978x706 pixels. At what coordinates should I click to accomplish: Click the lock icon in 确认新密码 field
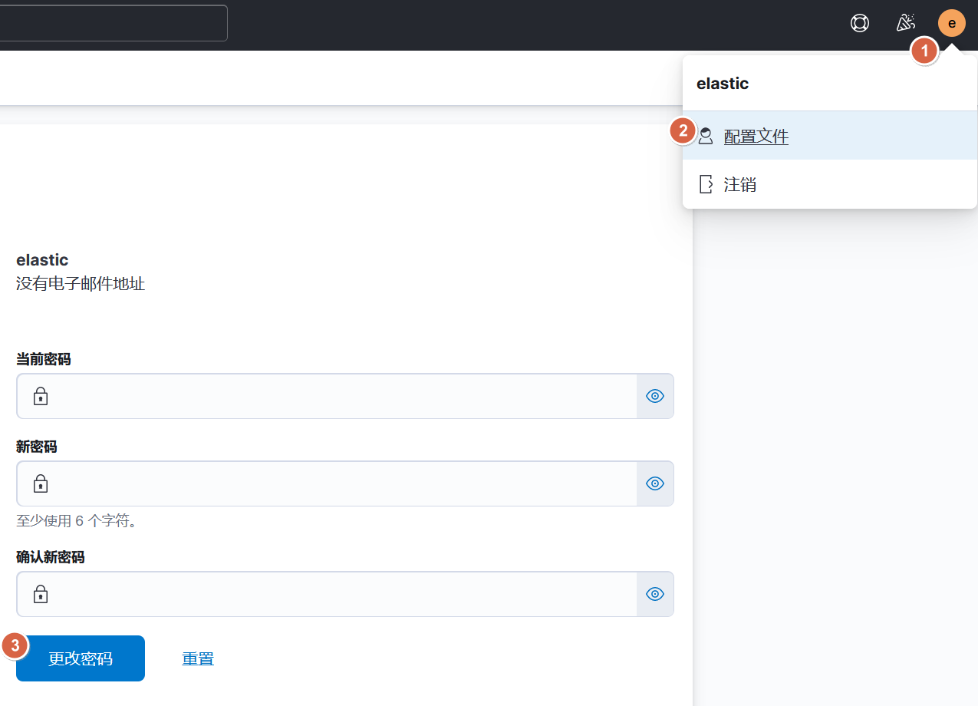coord(41,594)
